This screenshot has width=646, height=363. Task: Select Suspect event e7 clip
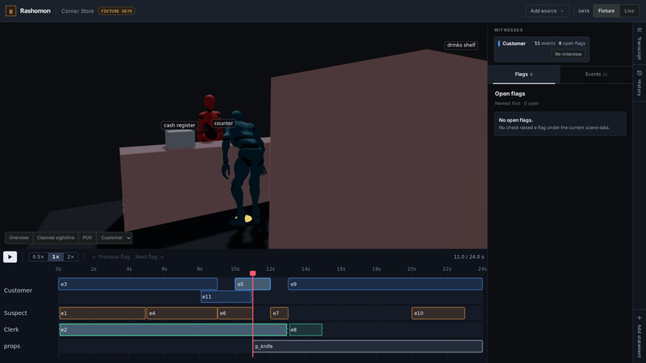[x=280, y=313]
